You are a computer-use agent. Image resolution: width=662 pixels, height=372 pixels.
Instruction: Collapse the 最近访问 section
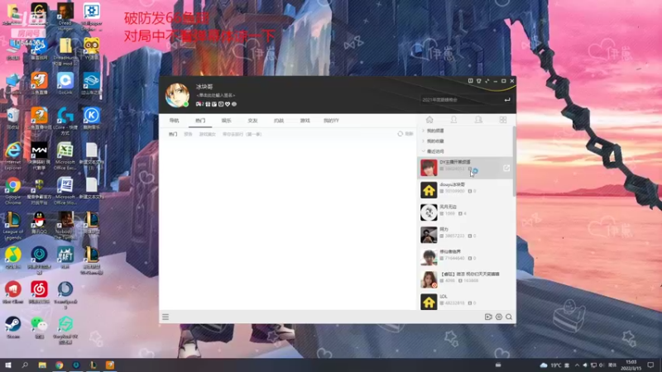click(435, 151)
